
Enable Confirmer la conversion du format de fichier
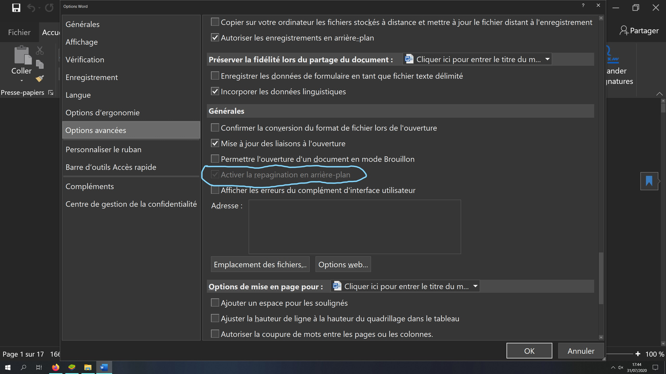pos(215,128)
